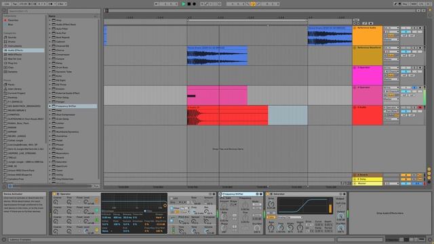The height and width of the screenshot is (244, 434).
Task: Select Favorites in the browser collections
Action: coord(13,20)
